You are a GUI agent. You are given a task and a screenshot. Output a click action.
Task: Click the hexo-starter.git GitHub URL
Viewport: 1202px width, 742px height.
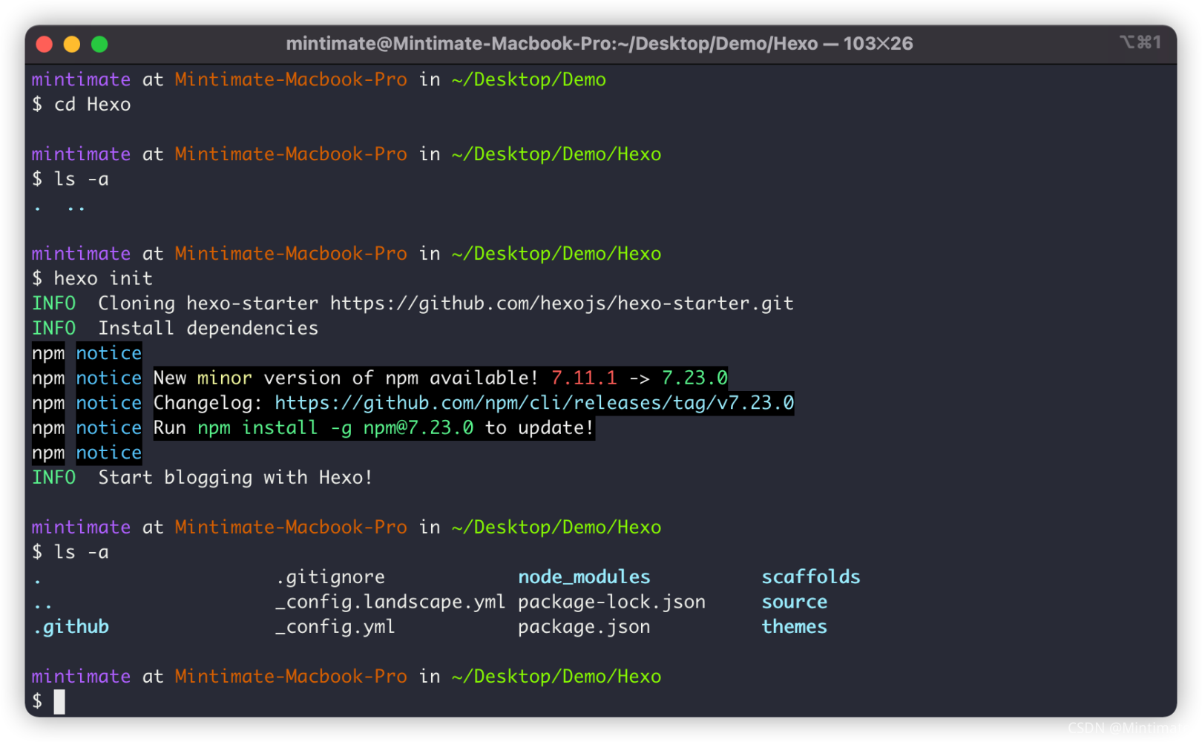pyautogui.click(x=562, y=303)
